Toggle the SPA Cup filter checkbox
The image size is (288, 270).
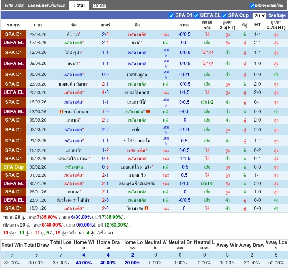(x=224, y=15)
